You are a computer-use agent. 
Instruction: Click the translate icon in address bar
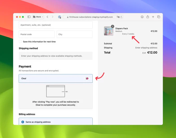118,17
